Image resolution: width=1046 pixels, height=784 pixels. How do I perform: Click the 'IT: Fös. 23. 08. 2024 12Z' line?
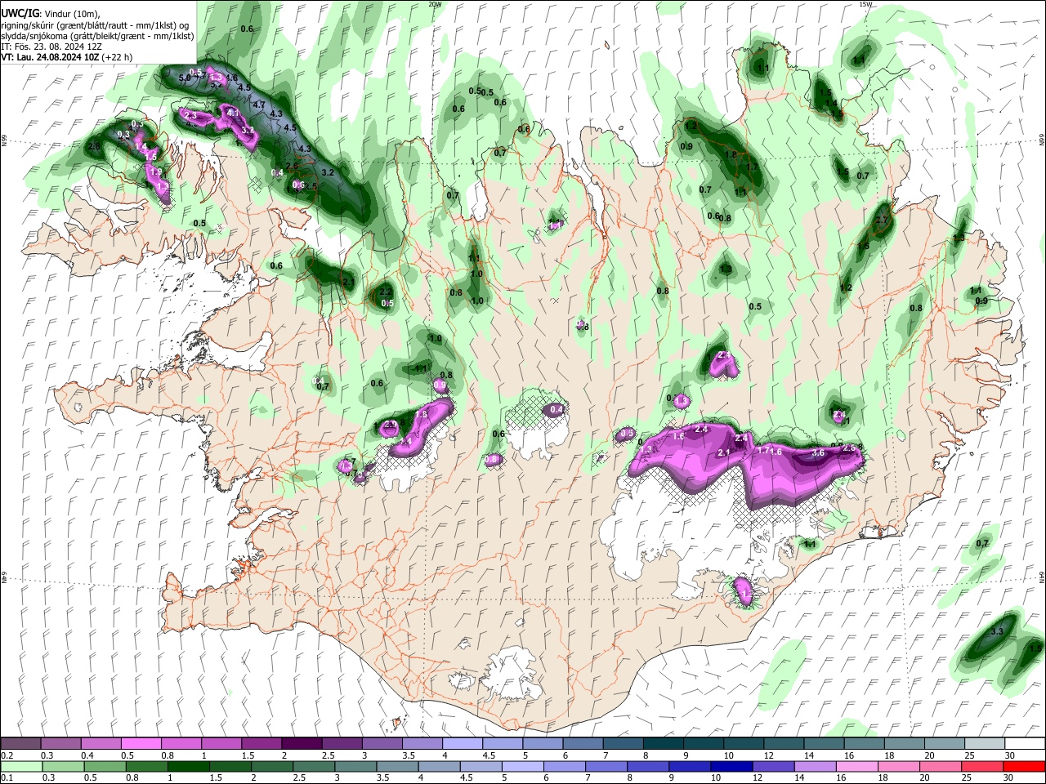tap(51, 47)
